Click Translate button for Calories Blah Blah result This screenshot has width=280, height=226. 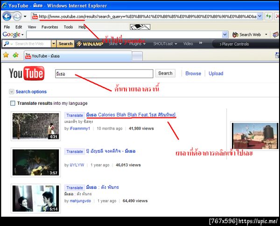tap(75, 116)
